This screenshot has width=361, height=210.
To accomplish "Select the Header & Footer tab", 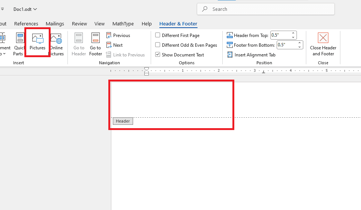I will (178, 24).
